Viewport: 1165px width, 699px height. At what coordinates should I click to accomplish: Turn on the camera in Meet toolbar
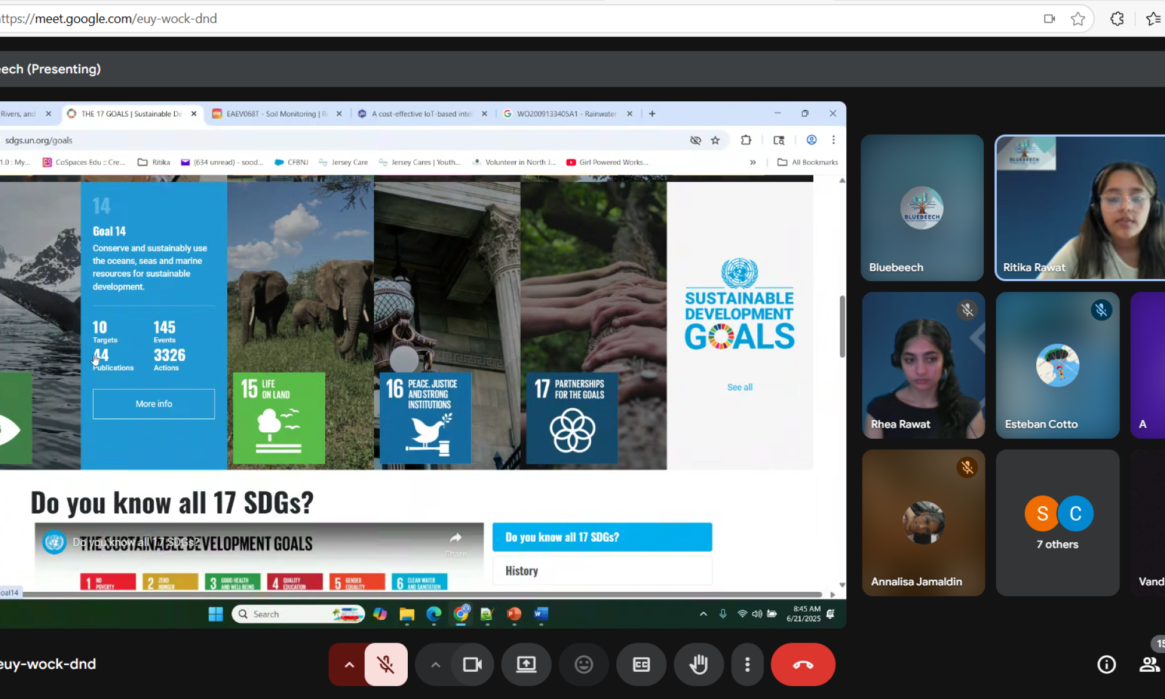472,665
